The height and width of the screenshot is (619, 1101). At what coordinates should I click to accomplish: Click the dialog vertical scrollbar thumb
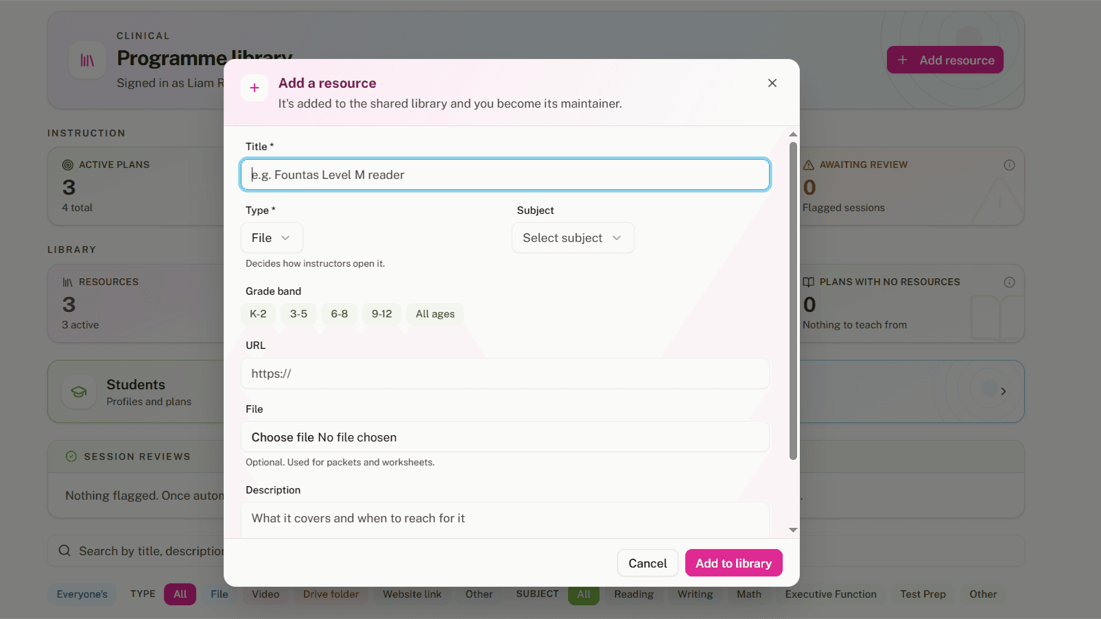(793, 300)
